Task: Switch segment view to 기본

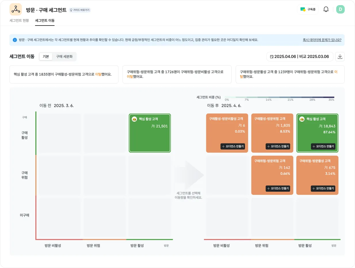Action: point(46,57)
